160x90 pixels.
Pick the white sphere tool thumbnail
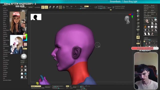point(149,27)
